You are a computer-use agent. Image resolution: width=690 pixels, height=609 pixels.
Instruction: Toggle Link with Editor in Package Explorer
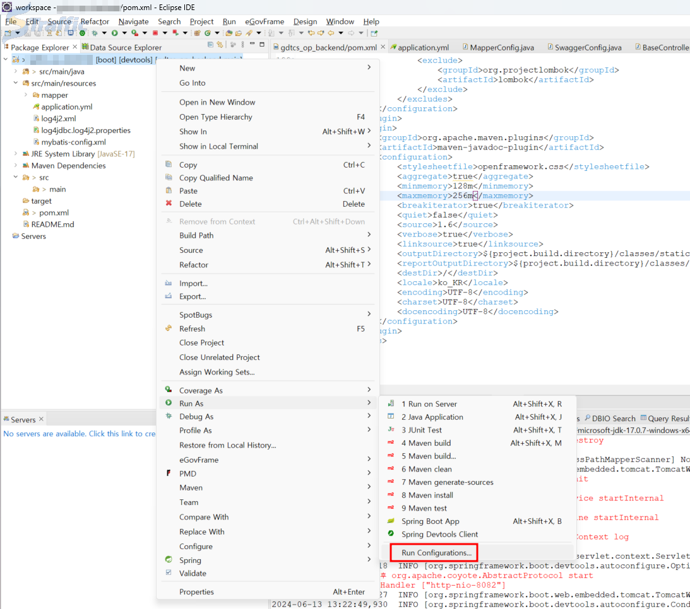[x=220, y=44]
